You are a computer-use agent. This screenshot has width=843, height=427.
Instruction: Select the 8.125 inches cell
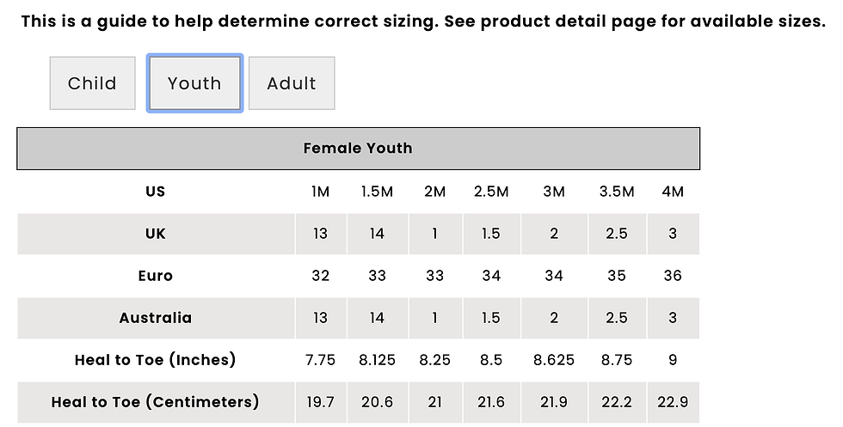[x=377, y=360]
